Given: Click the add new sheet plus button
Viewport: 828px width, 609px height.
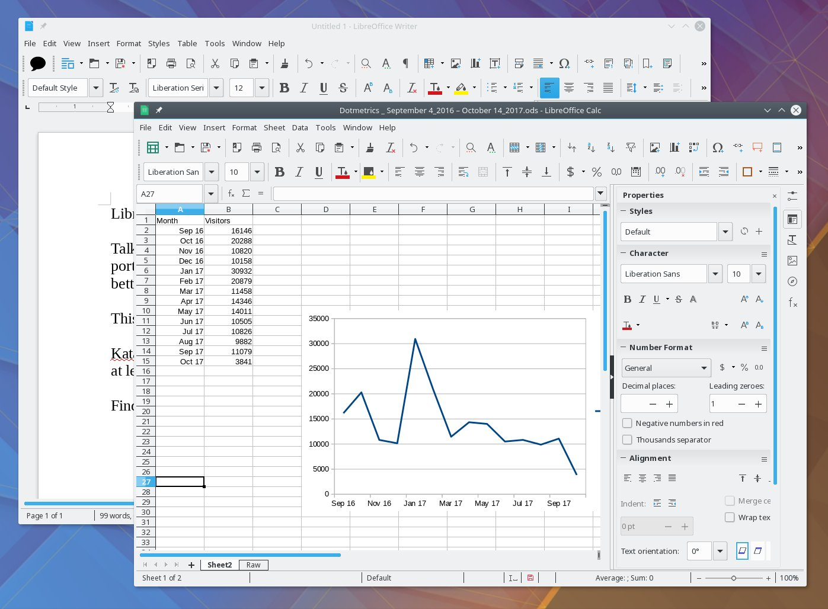Looking at the screenshot, I should (x=191, y=565).
